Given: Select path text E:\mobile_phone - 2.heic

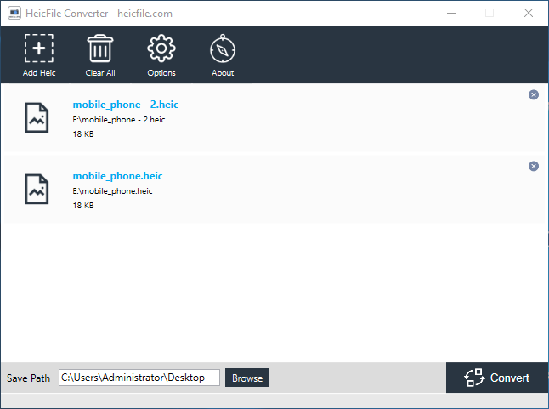Looking at the screenshot, I should coord(119,120).
